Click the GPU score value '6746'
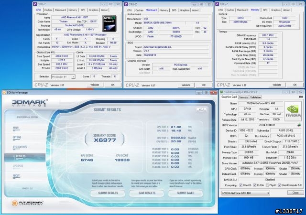306x215 pixels. pyautogui.click(x=87, y=160)
